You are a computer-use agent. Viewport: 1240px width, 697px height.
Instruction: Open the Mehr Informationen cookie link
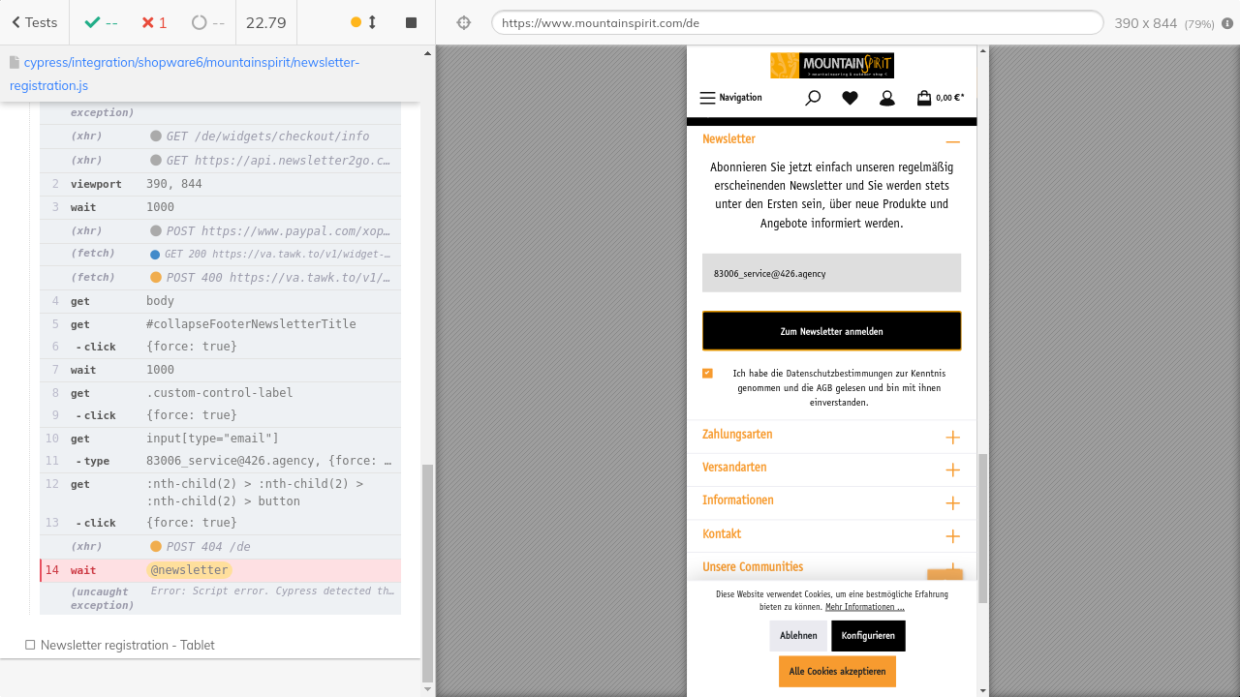[864, 607]
